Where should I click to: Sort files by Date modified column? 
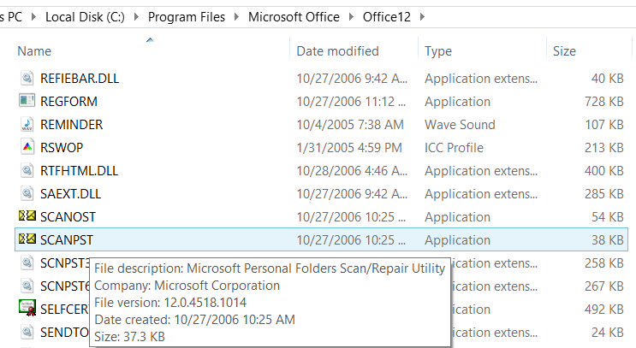point(337,51)
